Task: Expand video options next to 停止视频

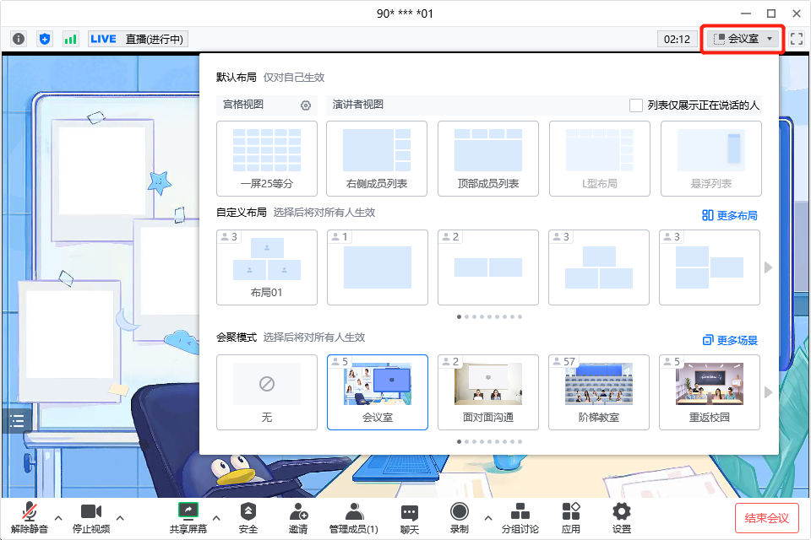Action: (x=120, y=518)
